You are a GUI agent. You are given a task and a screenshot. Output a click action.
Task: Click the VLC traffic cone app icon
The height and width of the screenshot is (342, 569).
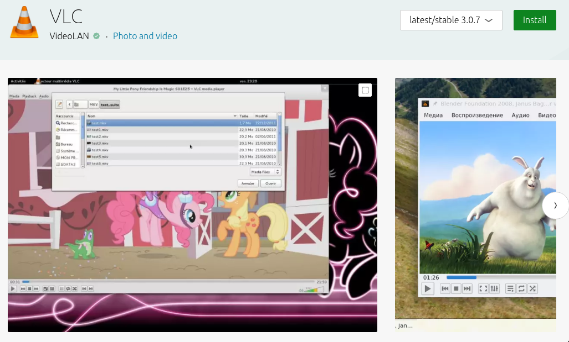click(x=24, y=22)
